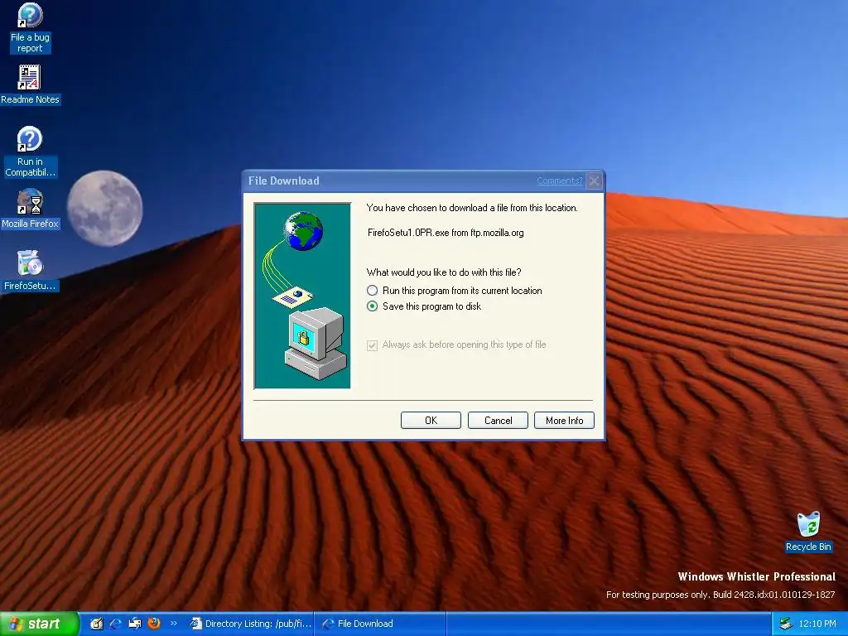
Task: Toggle Always ask before opening this file type
Action: click(x=456, y=344)
